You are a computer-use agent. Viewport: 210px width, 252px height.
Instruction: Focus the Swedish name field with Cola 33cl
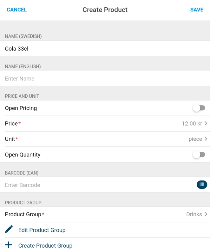click(x=105, y=48)
